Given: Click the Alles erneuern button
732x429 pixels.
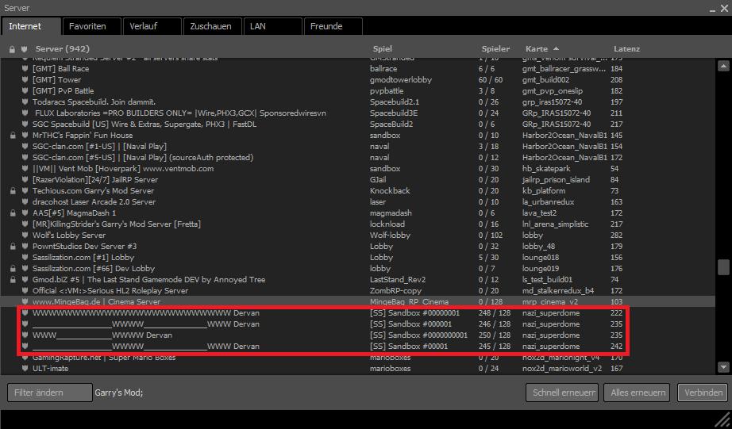Looking at the screenshot, I should [638, 393].
